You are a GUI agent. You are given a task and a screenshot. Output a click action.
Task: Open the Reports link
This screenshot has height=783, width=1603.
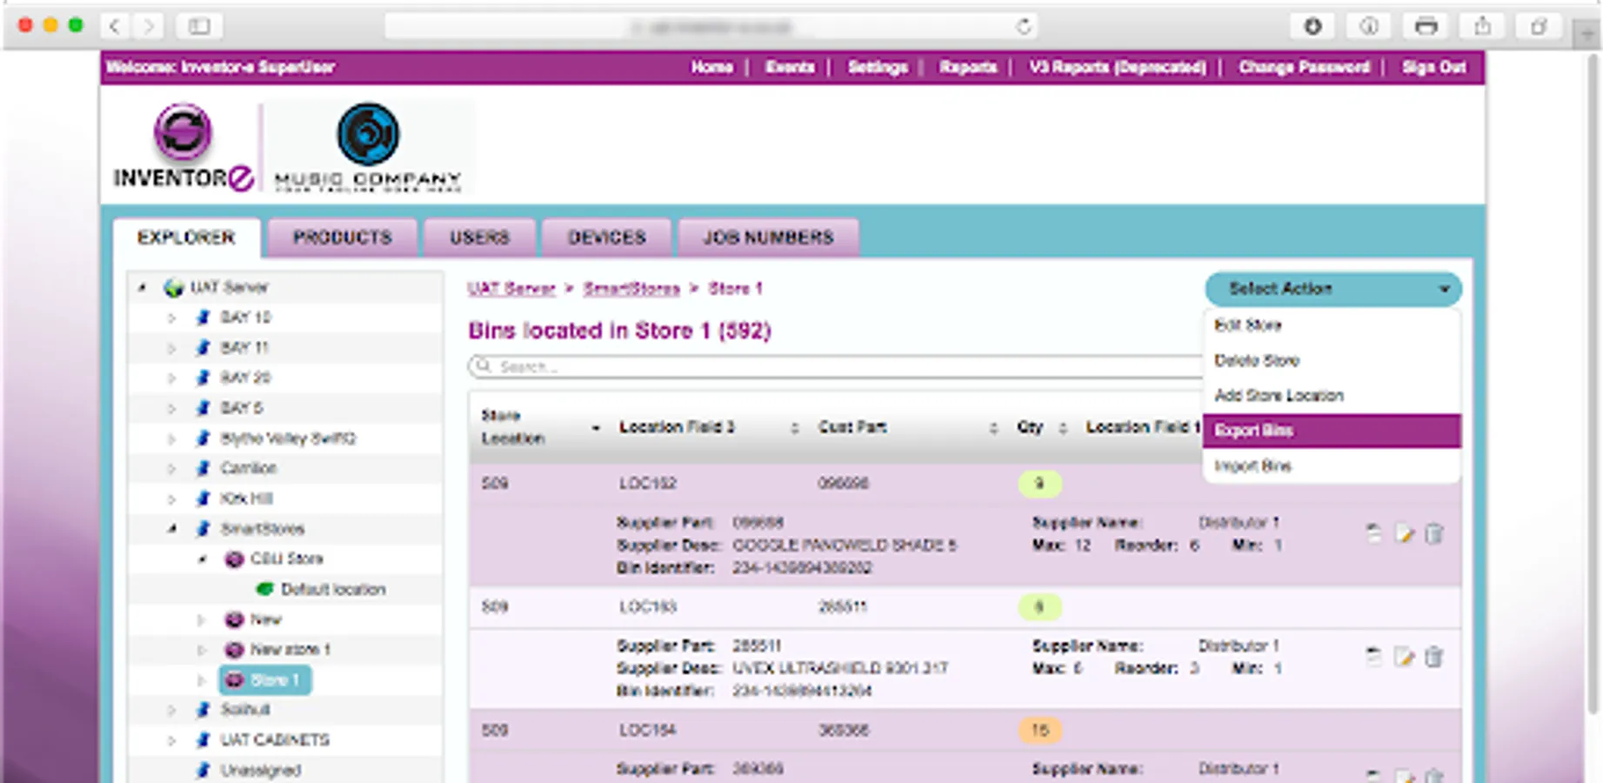[x=968, y=67]
